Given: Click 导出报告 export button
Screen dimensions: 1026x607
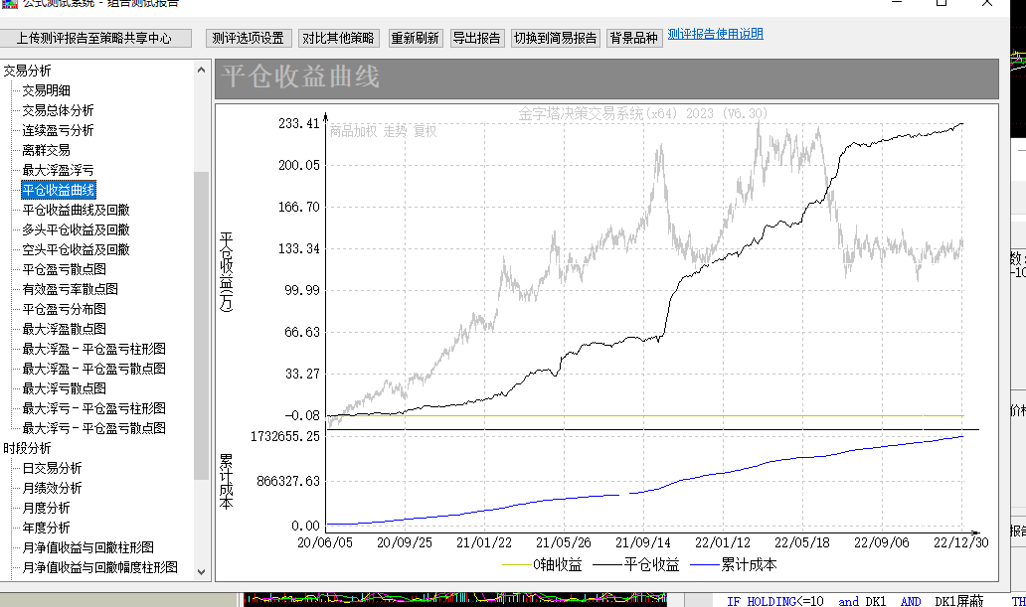Looking at the screenshot, I should tap(476, 38).
